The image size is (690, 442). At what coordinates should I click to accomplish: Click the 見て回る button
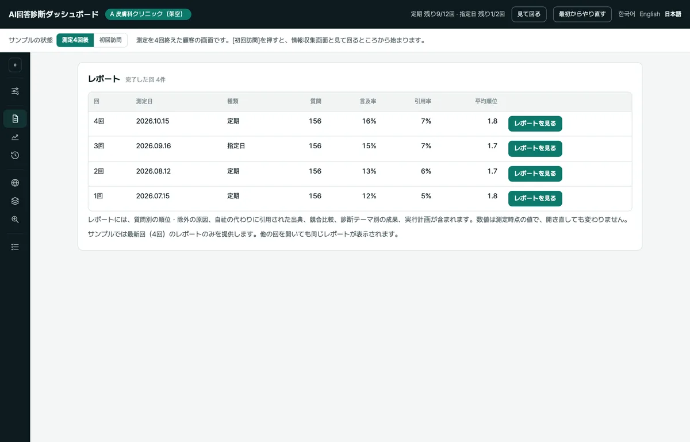(529, 14)
